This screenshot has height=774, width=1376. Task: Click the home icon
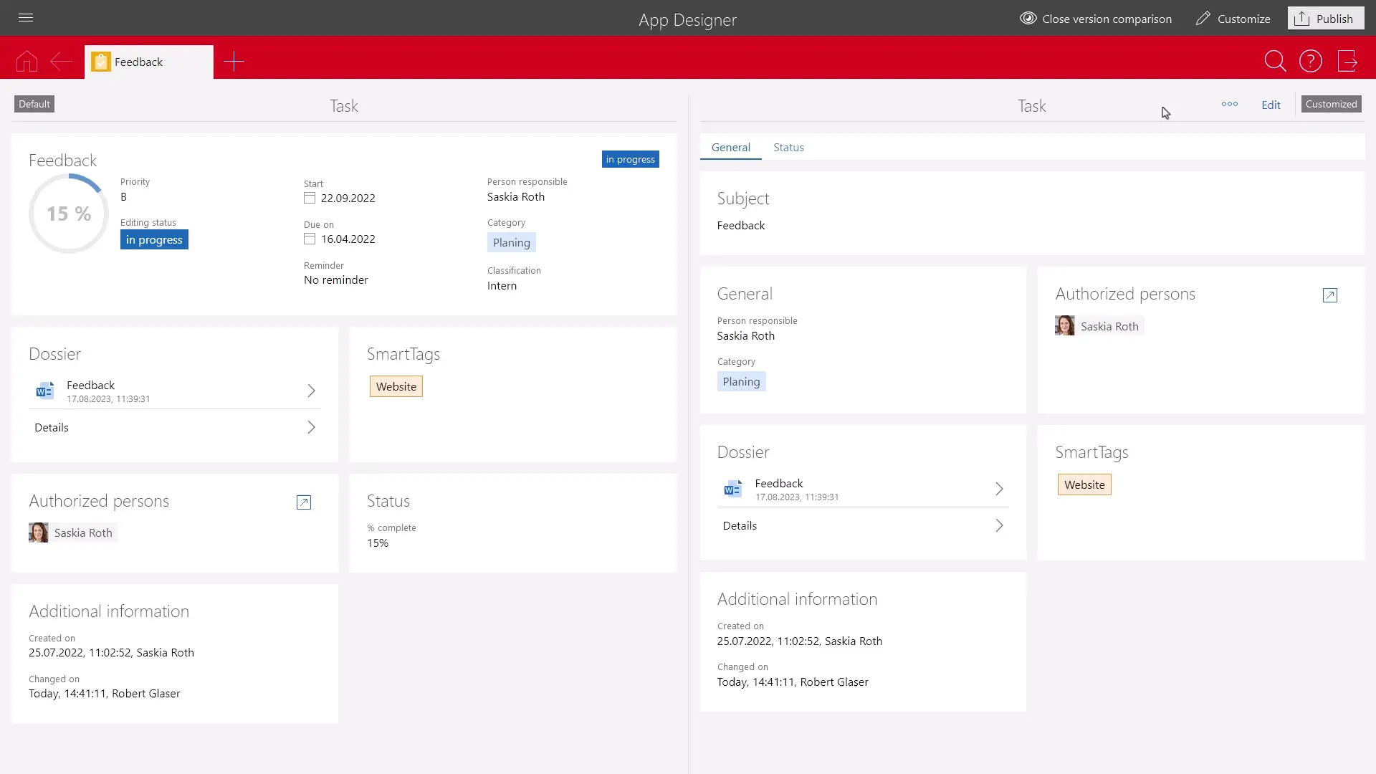[27, 62]
